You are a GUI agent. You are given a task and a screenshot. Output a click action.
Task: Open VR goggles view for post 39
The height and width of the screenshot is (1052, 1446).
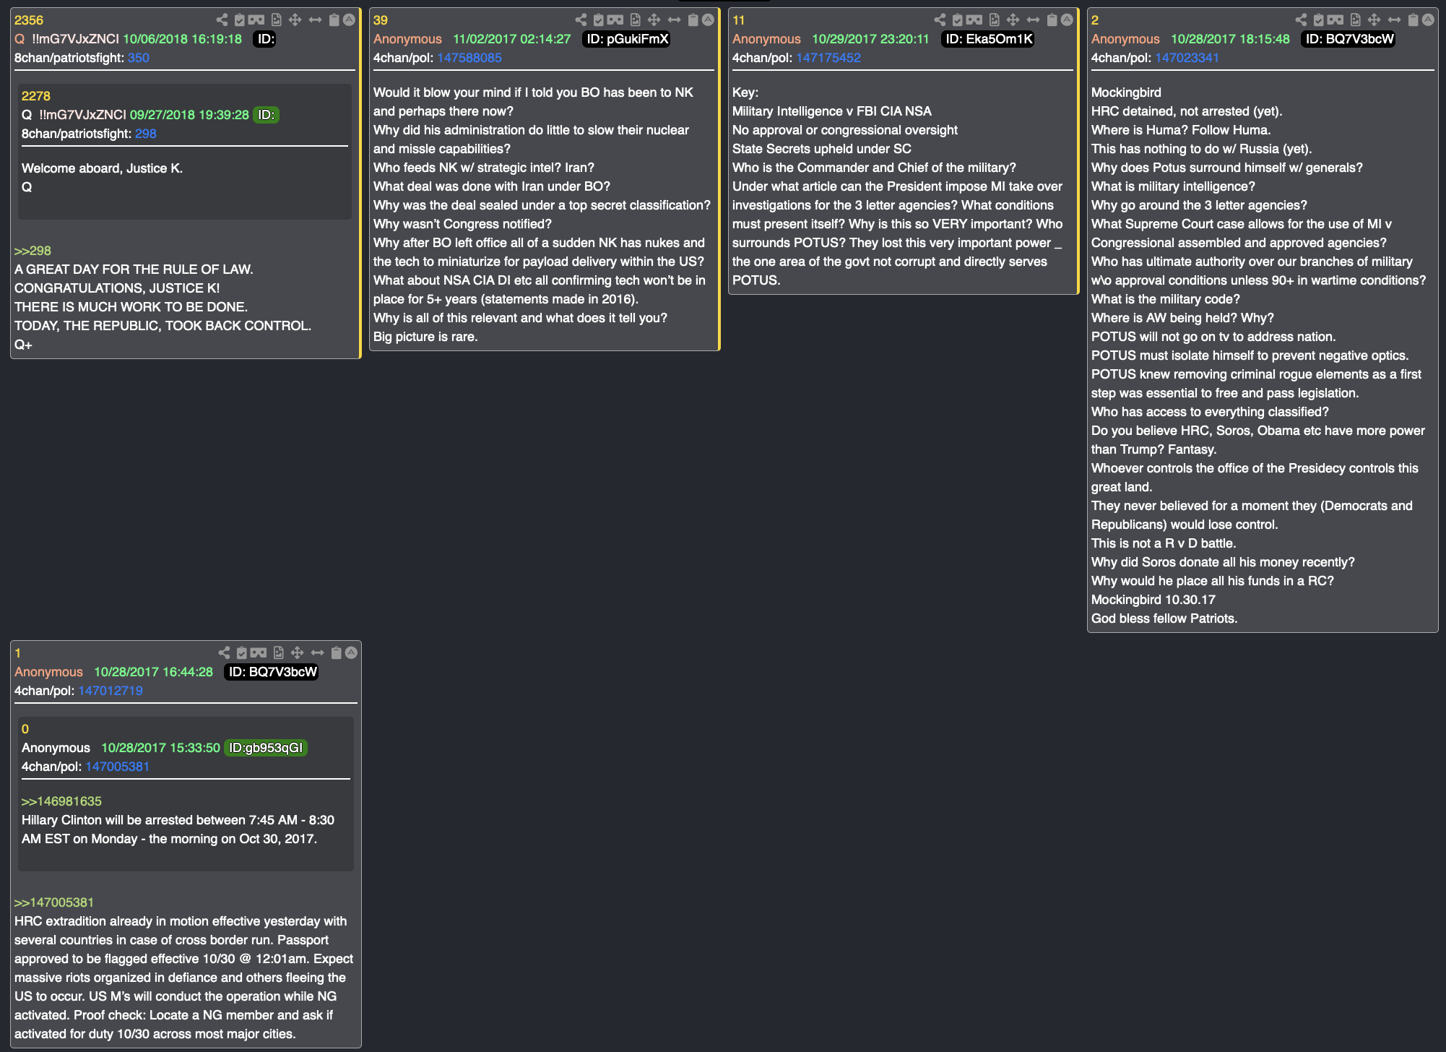(615, 20)
